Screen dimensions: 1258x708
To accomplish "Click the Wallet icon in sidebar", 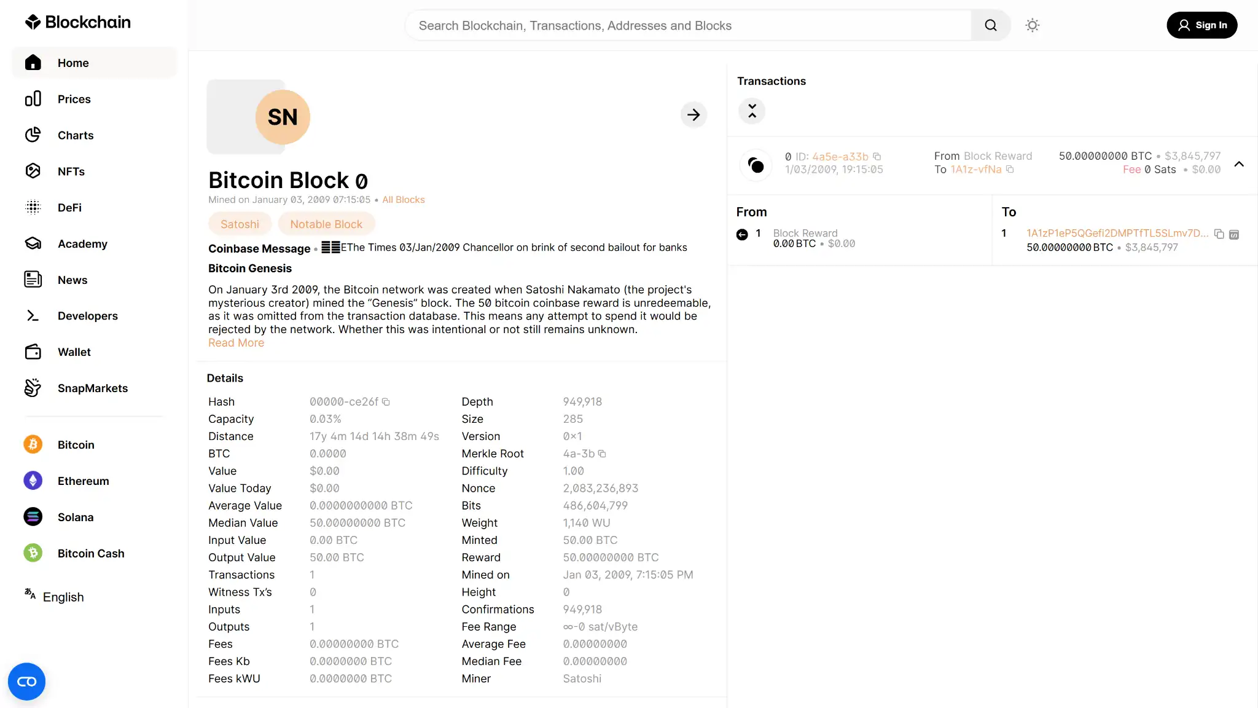I will 33,352.
